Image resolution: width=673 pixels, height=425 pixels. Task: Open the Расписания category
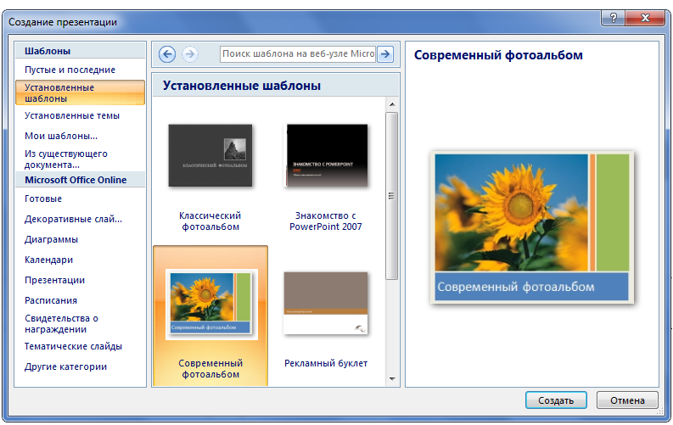51,300
